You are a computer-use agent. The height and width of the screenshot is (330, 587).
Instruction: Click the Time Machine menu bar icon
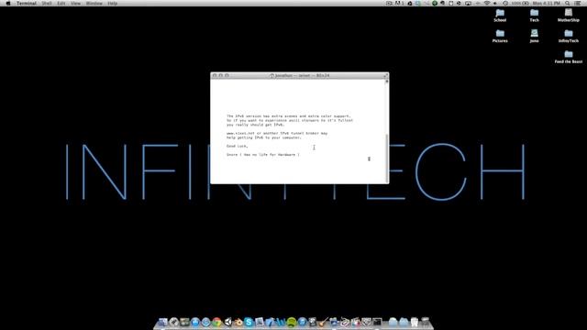(505, 3)
